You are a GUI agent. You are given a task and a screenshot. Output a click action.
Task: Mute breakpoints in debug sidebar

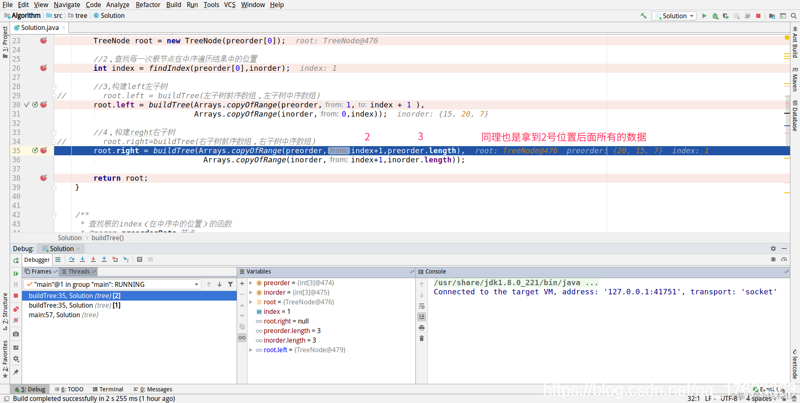[16, 320]
